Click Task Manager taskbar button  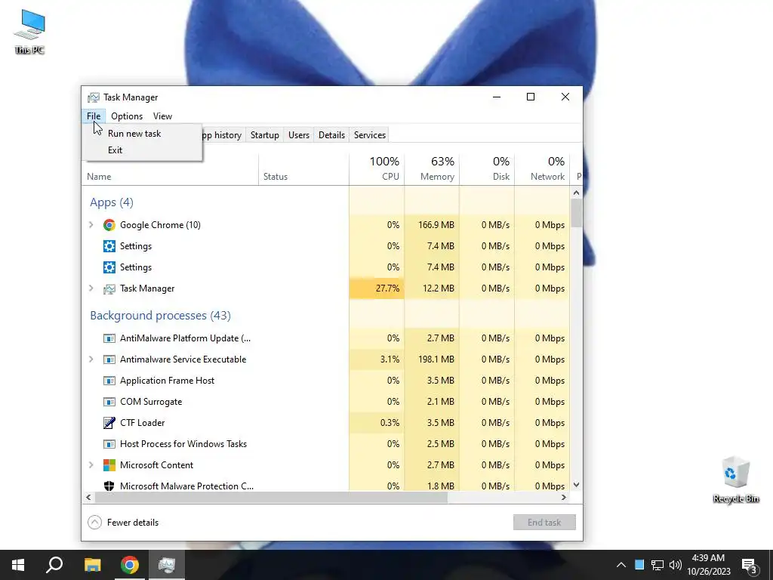(167, 565)
